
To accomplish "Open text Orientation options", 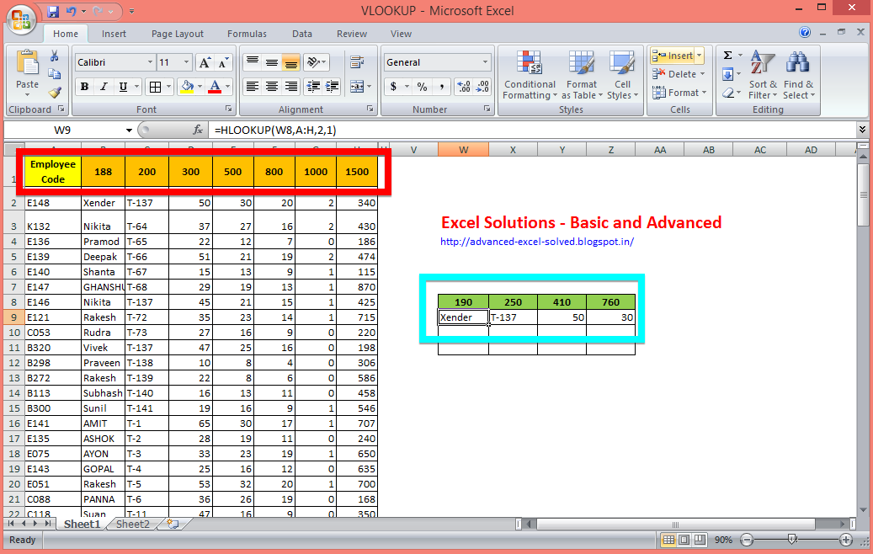I will [317, 61].
